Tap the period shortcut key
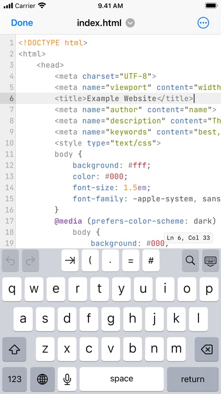Viewport: 221px width, 394px height. click(x=110, y=261)
